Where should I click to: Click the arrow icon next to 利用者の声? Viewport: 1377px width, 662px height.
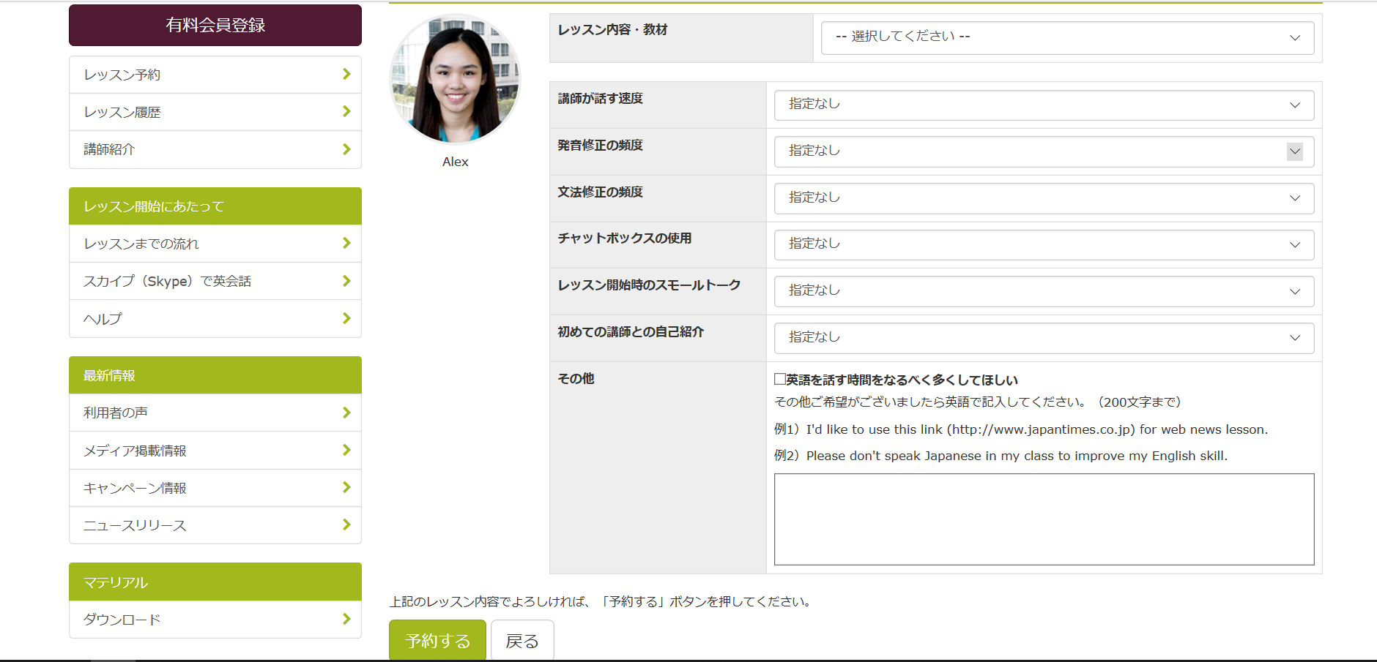click(346, 413)
